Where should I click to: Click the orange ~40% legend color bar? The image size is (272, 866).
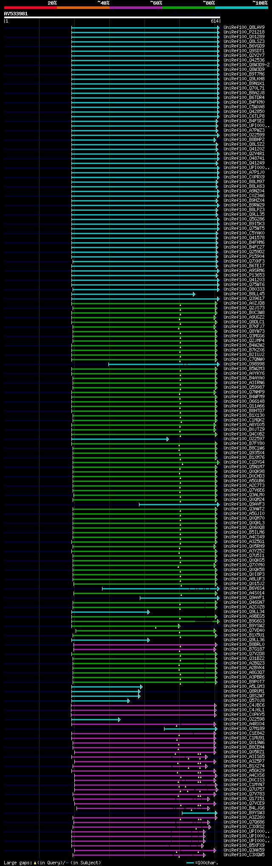click(x=83, y=8)
